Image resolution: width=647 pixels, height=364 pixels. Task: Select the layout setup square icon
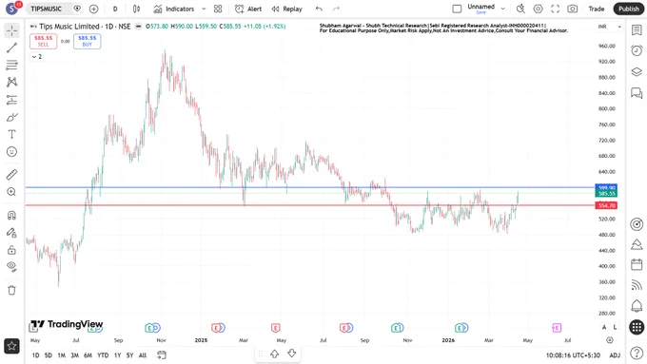[457, 9]
